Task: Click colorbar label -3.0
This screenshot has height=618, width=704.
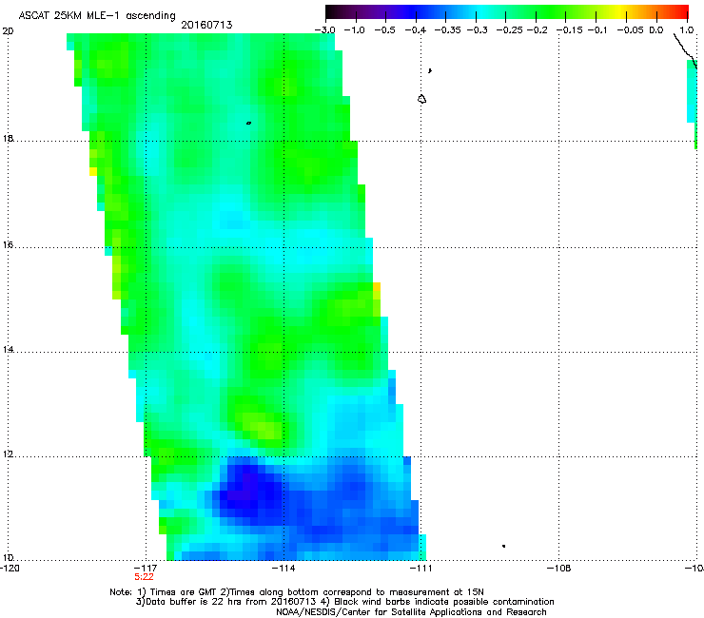Action: [x=324, y=30]
